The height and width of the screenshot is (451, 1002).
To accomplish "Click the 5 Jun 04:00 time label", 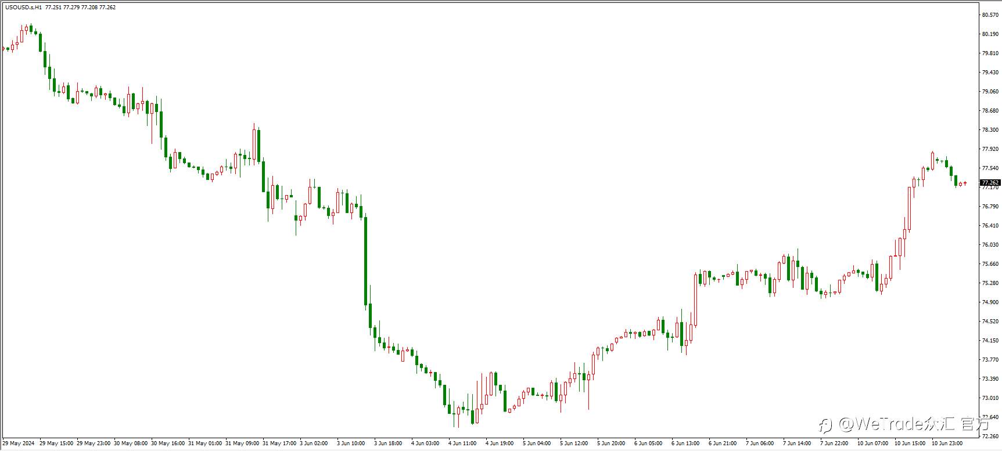I will tap(537, 443).
